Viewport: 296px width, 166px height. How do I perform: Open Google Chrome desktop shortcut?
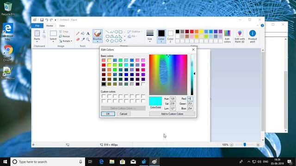pos(8,53)
